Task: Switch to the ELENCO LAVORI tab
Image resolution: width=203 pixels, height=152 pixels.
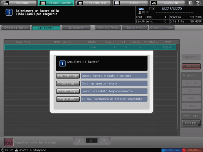Action: point(56,3)
